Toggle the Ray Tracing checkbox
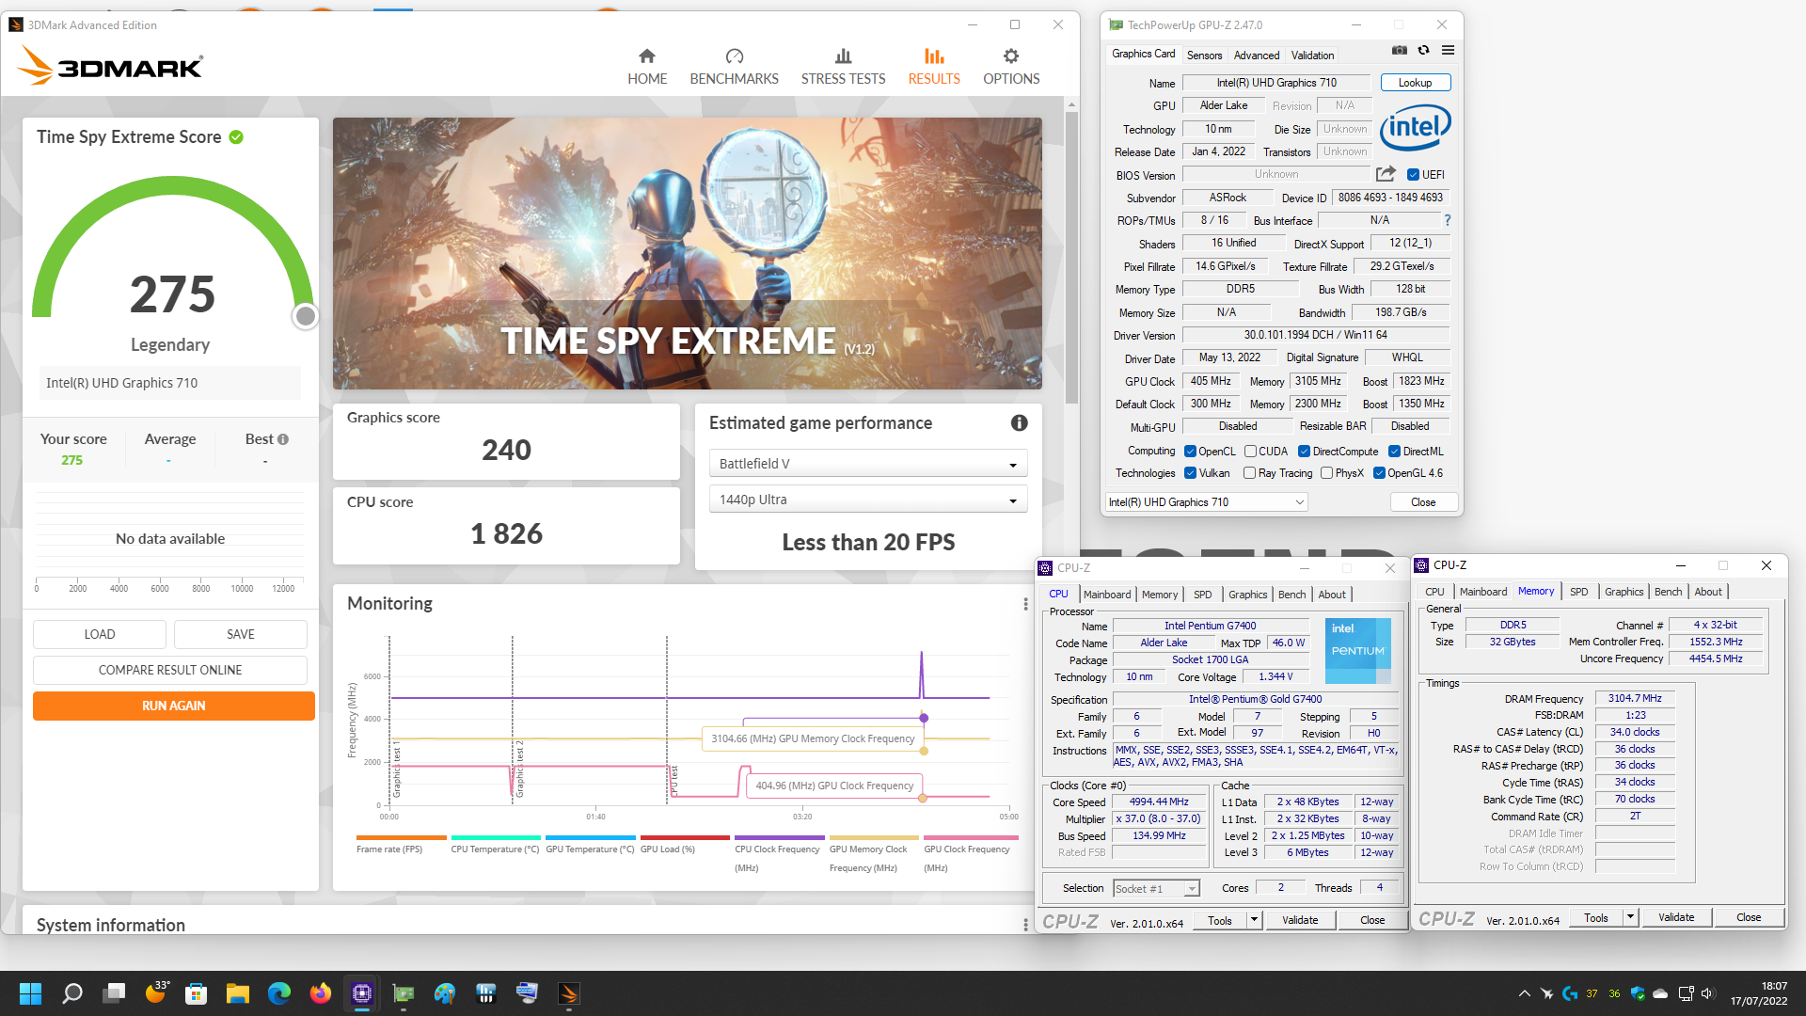Image resolution: width=1806 pixels, height=1016 pixels. [x=1249, y=473]
